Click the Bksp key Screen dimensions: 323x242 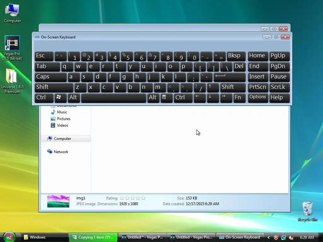click(236, 56)
